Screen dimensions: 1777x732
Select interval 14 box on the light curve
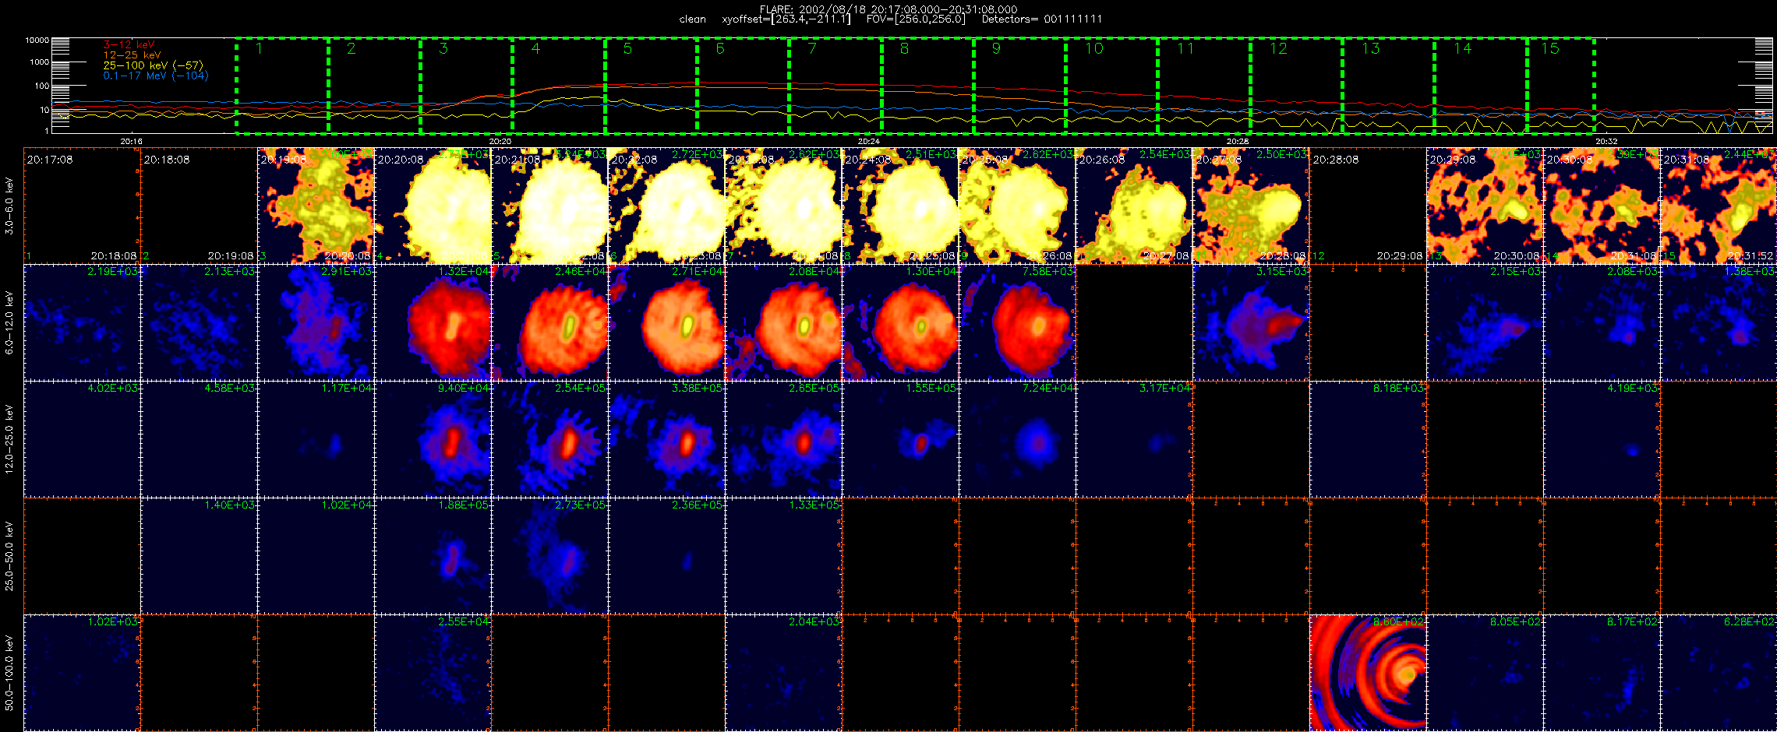pos(1480,84)
